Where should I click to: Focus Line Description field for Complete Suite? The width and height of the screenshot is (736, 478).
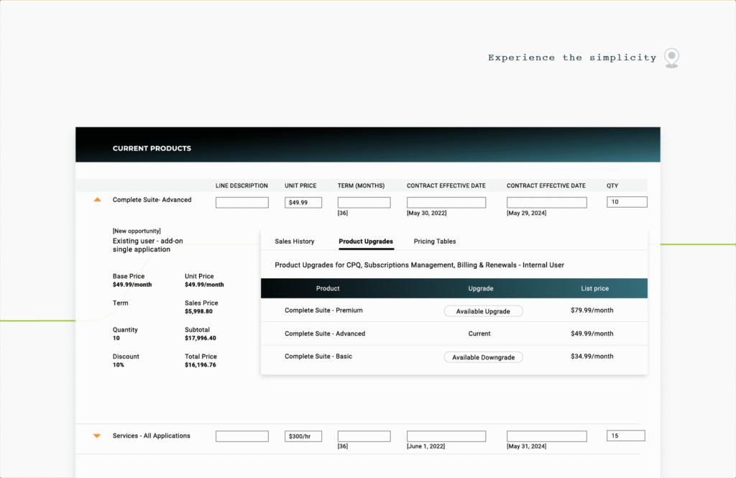pos(242,203)
